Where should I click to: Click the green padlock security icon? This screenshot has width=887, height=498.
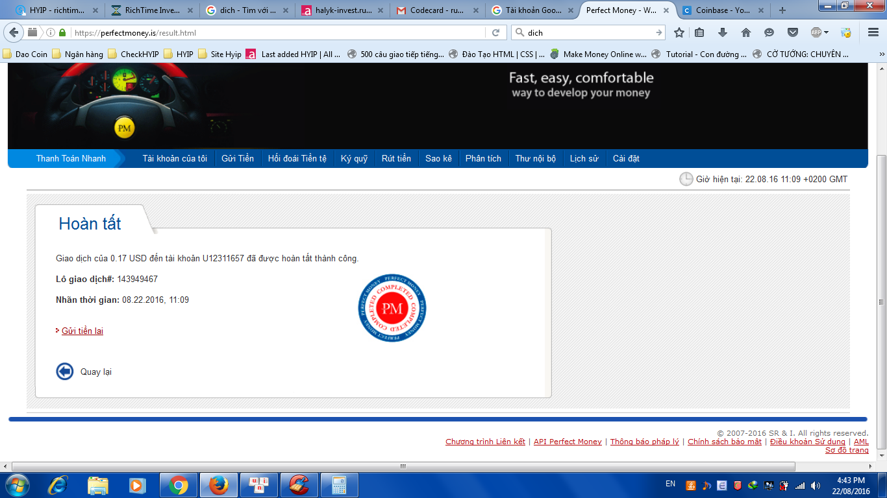pos(62,32)
